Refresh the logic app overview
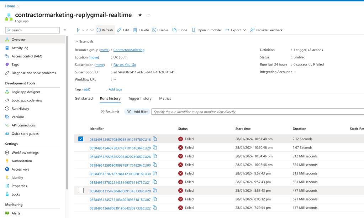Image resolution: width=364 pixels, height=218 pixels. click(105, 30)
